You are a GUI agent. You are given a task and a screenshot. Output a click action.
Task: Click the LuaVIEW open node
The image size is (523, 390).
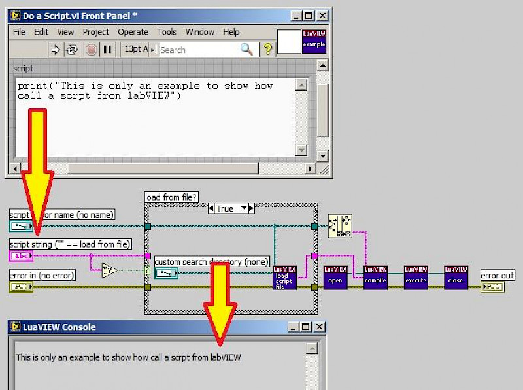pos(335,276)
